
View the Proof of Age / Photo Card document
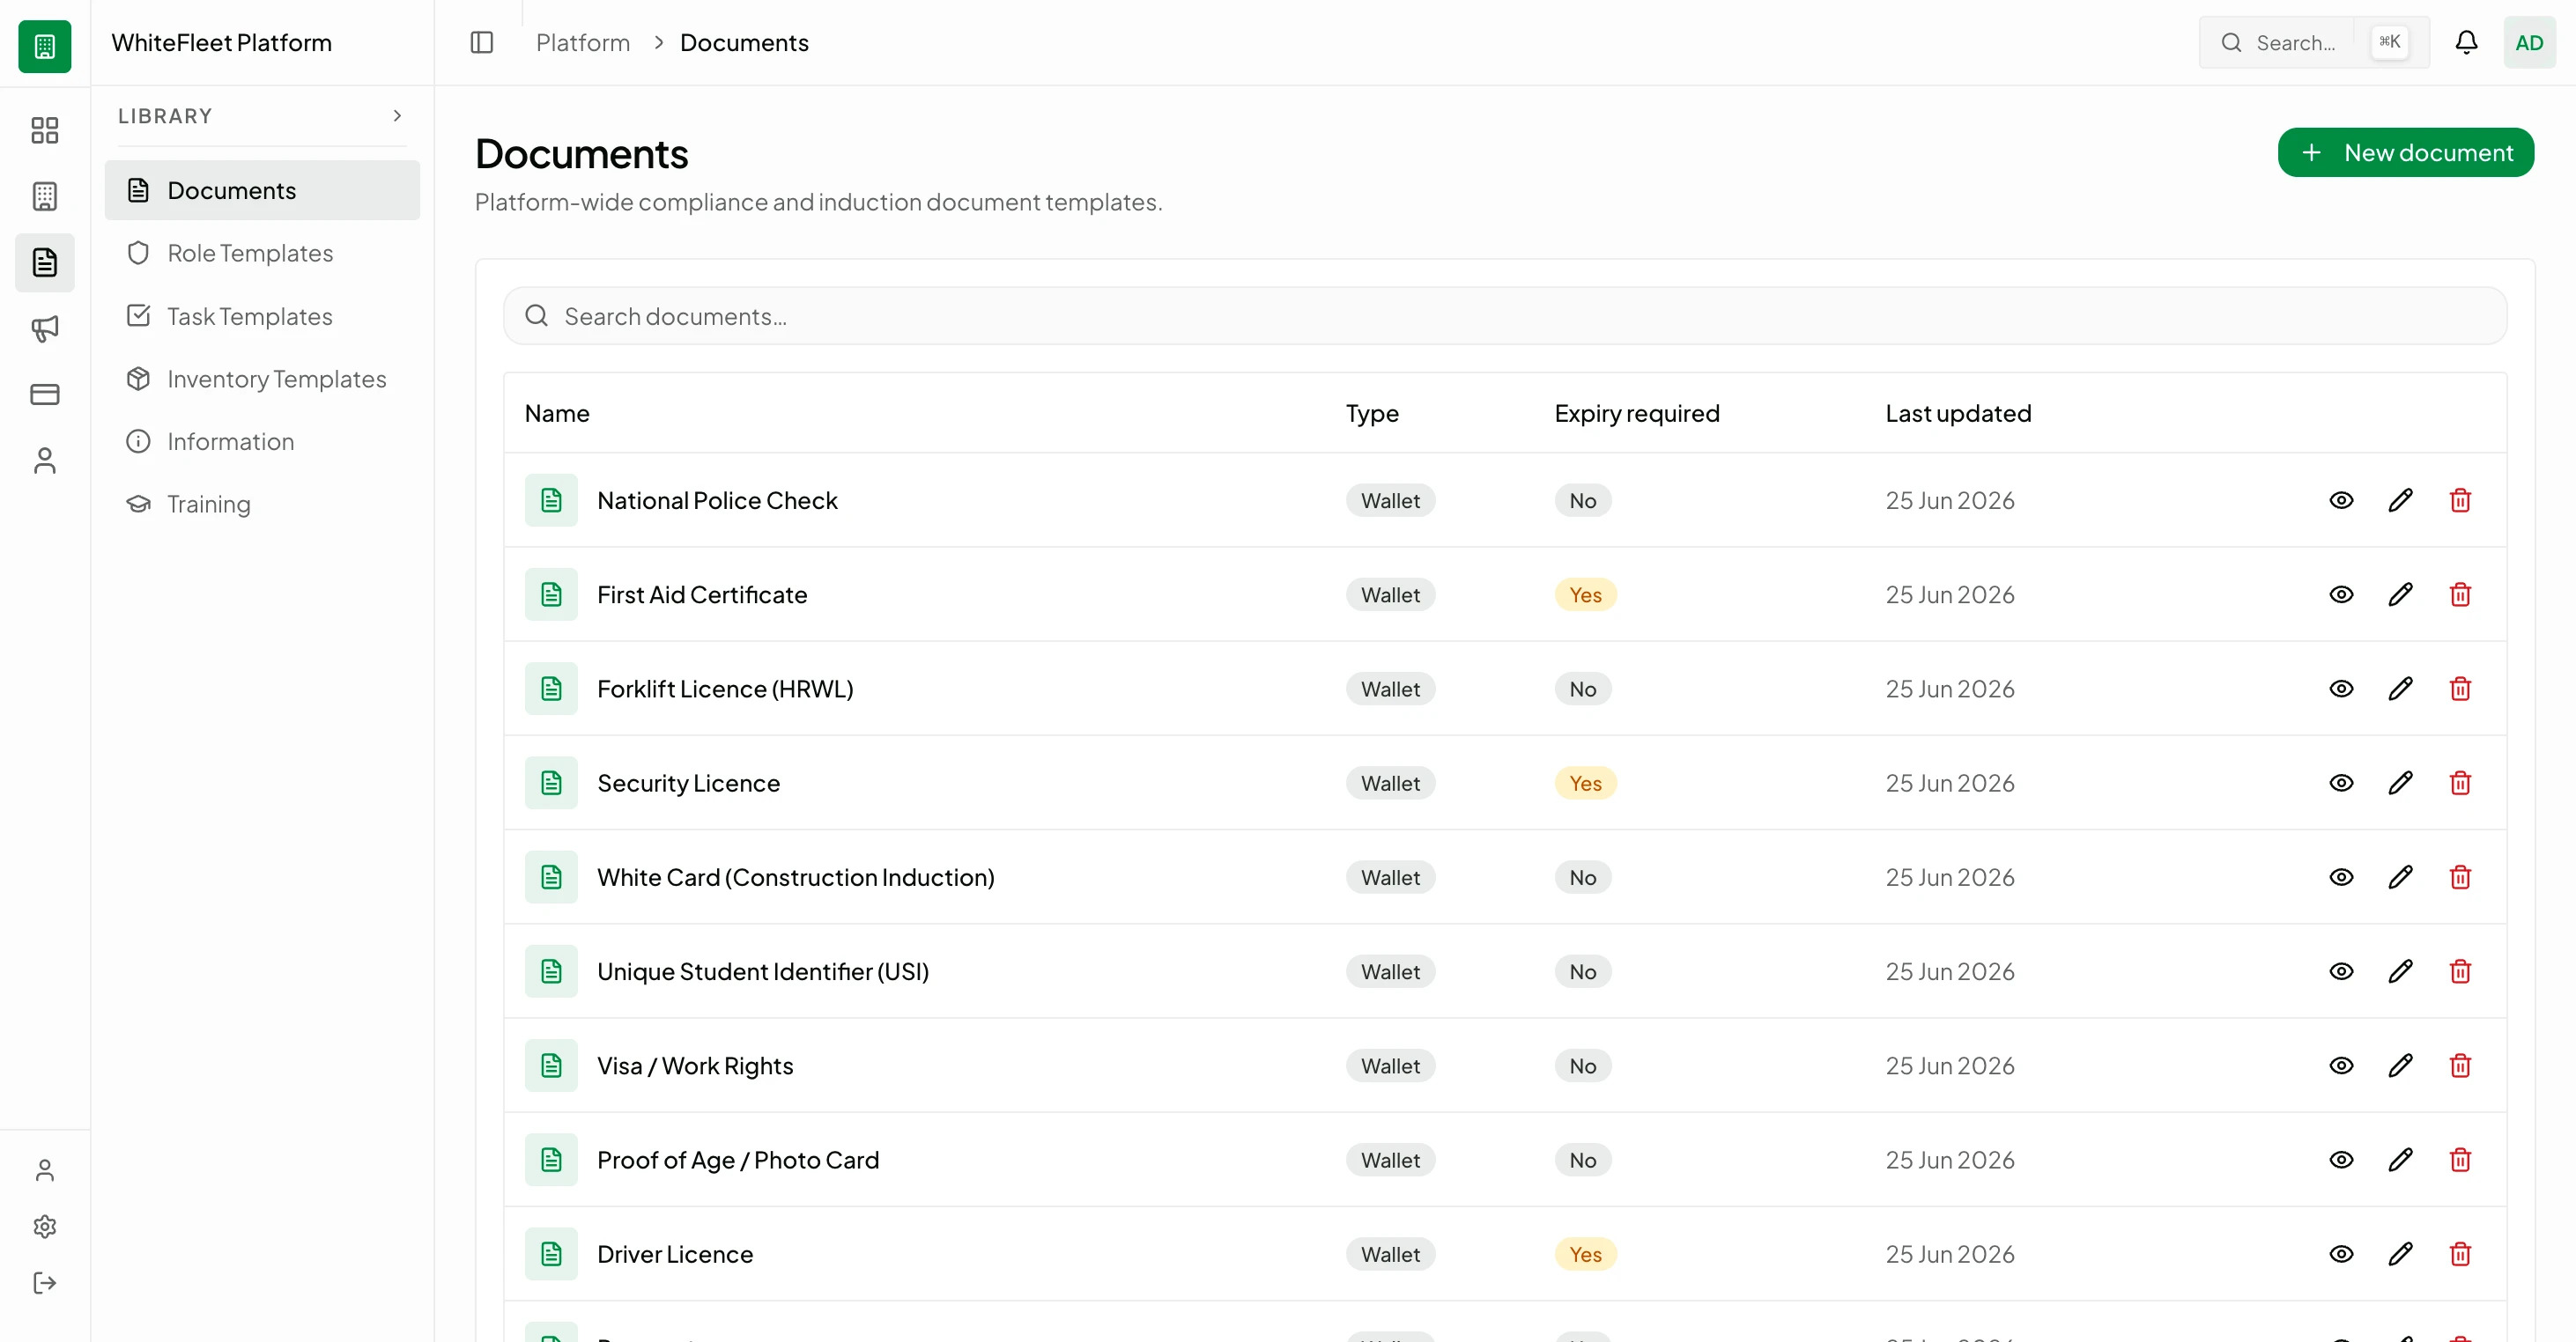(x=2341, y=1159)
